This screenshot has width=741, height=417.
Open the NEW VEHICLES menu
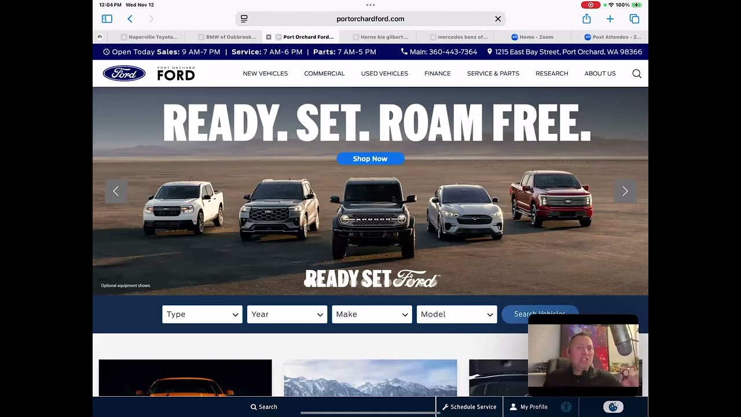click(265, 74)
